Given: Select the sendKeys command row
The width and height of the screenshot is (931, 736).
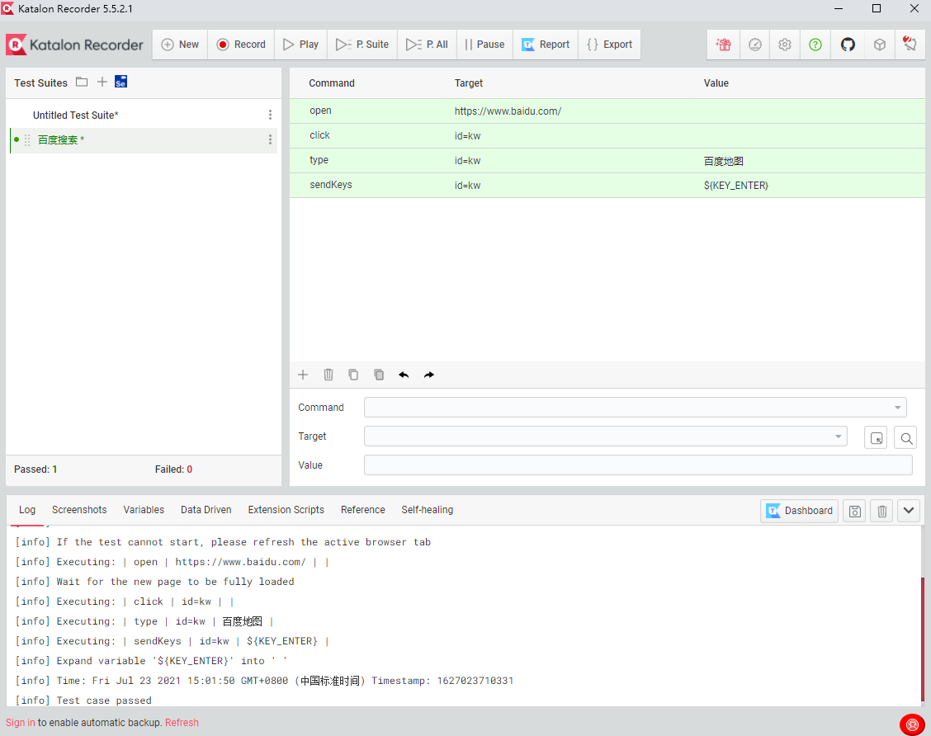Looking at the screenshot, I should point(607,185).
